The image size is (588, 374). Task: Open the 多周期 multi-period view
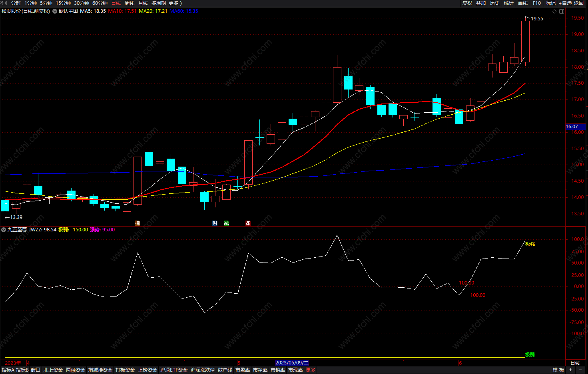[x=158, y=3]
